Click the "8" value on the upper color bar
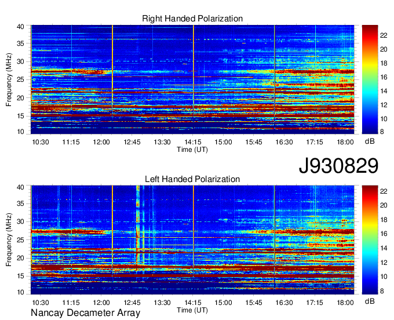The width and height of the screenshot is (394, 320). click(382, 132)
